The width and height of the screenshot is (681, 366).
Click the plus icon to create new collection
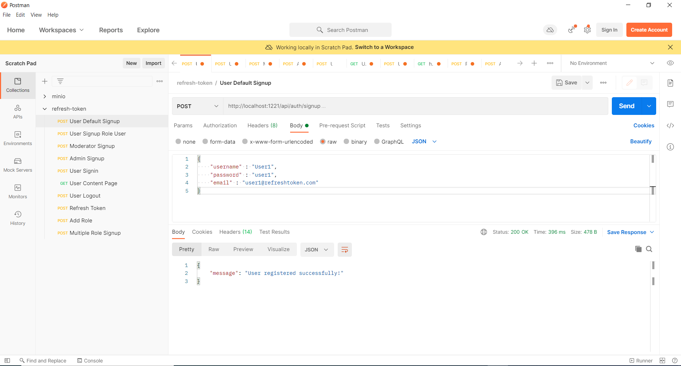click(45, 81)
